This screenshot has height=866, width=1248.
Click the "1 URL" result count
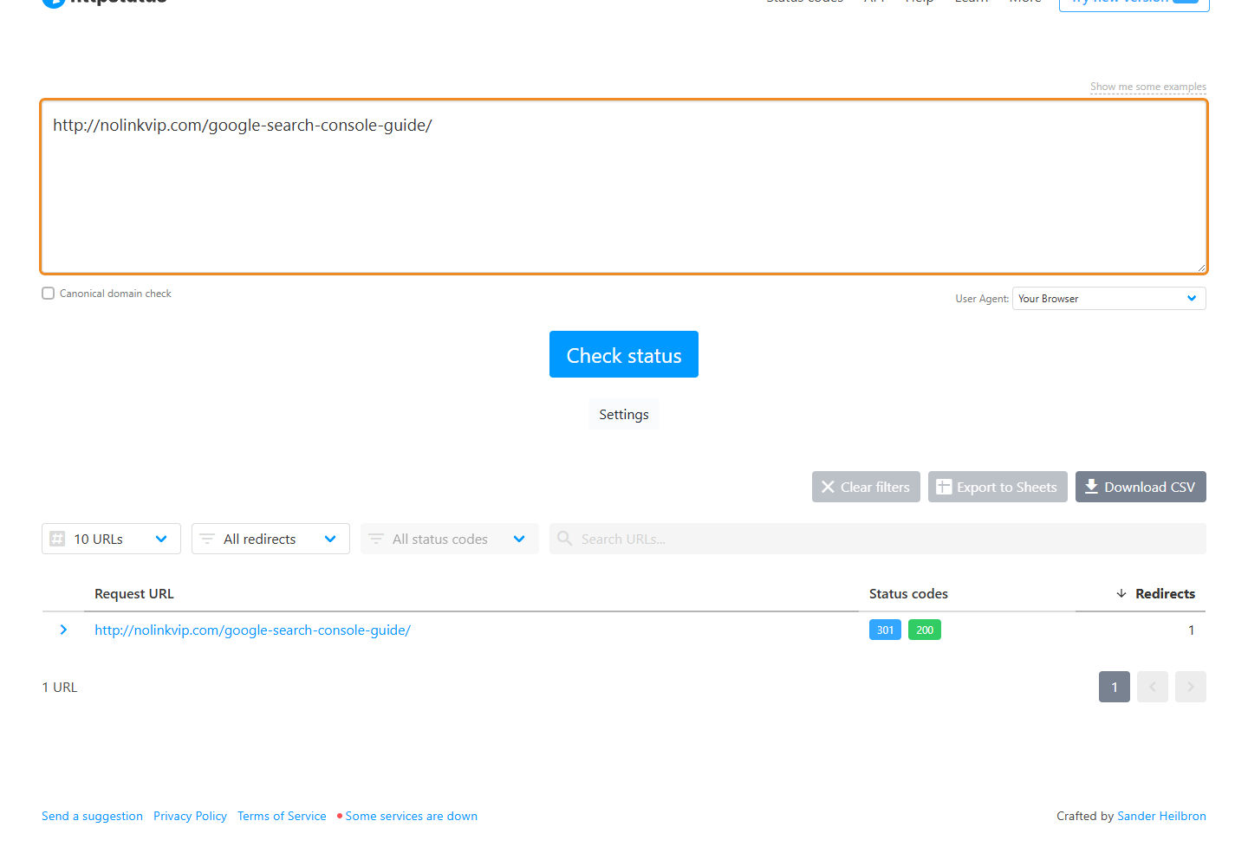tap(60, 687)
